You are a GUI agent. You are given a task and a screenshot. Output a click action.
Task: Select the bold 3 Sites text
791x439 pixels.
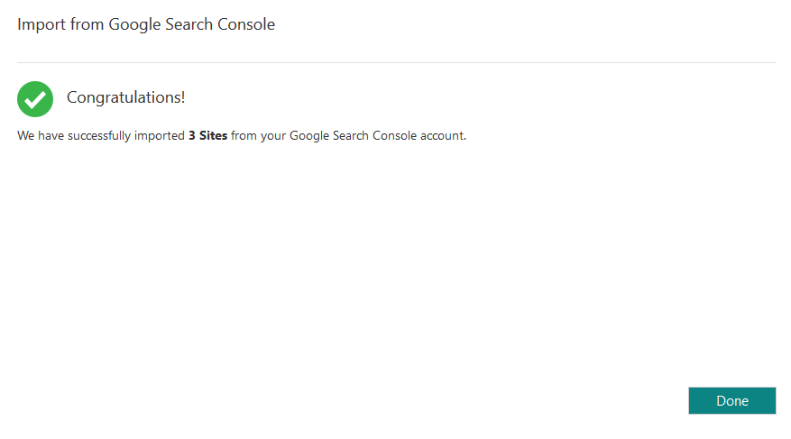tap(207, 136)
